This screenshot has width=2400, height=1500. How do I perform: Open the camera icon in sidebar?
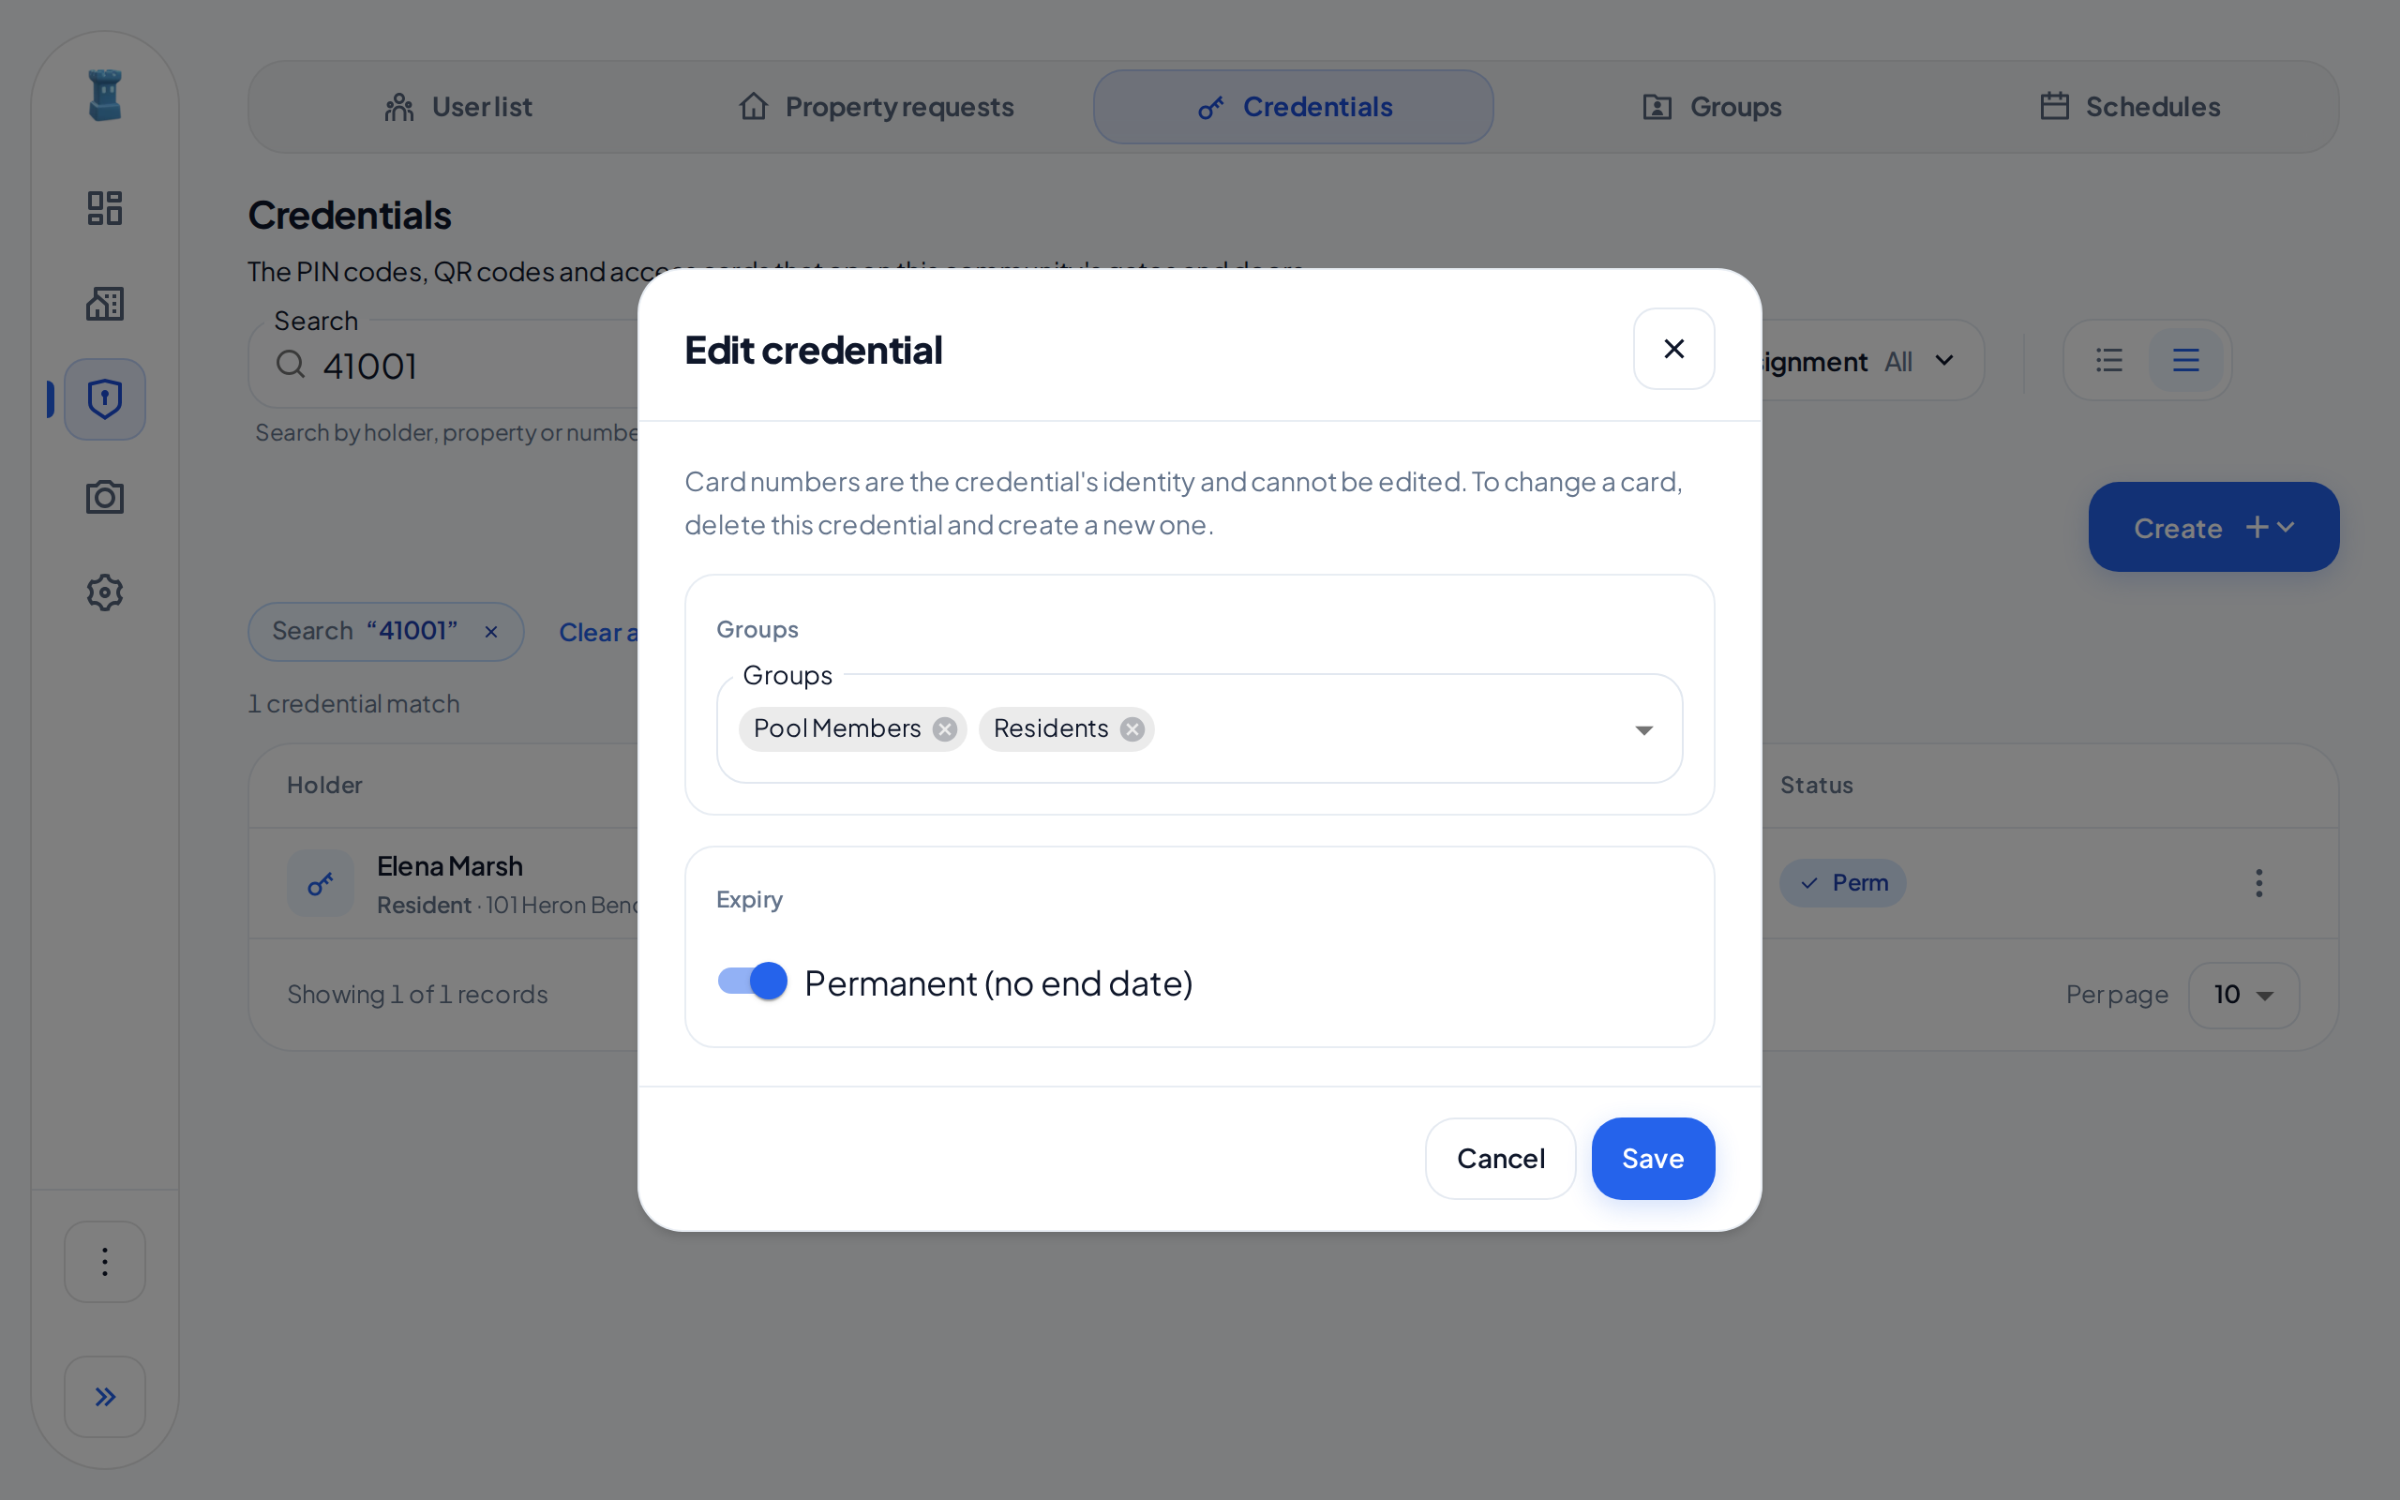click(104, 496)
